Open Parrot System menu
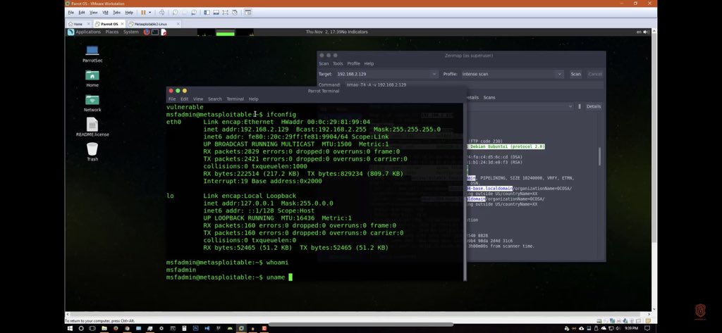Image resolution: width=722 pixels, height=333 pixels. point(130,32)
